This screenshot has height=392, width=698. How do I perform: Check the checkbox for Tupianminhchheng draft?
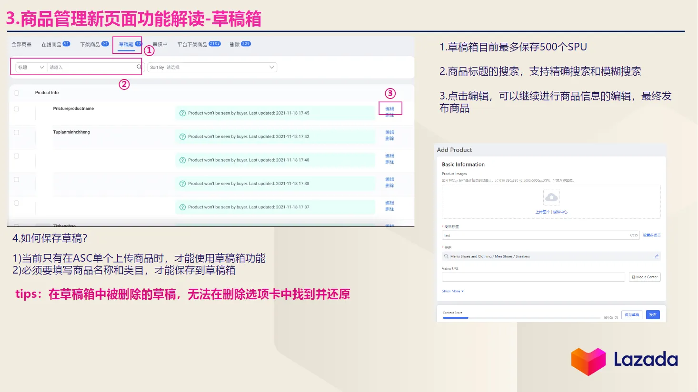(x=17, y=132)
